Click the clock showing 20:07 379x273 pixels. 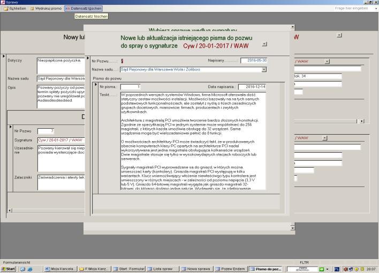[x=371, y=269]
